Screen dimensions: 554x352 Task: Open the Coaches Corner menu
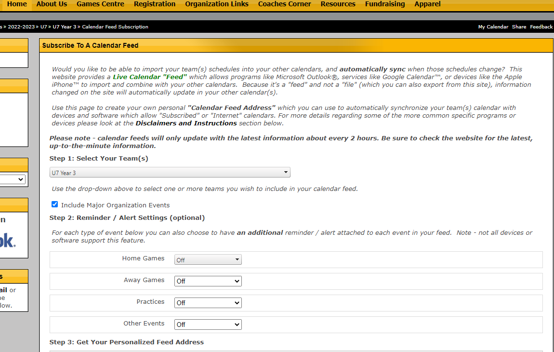tap(285, 4)
